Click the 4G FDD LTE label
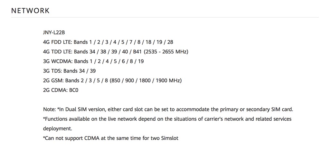 pos(57,42)
